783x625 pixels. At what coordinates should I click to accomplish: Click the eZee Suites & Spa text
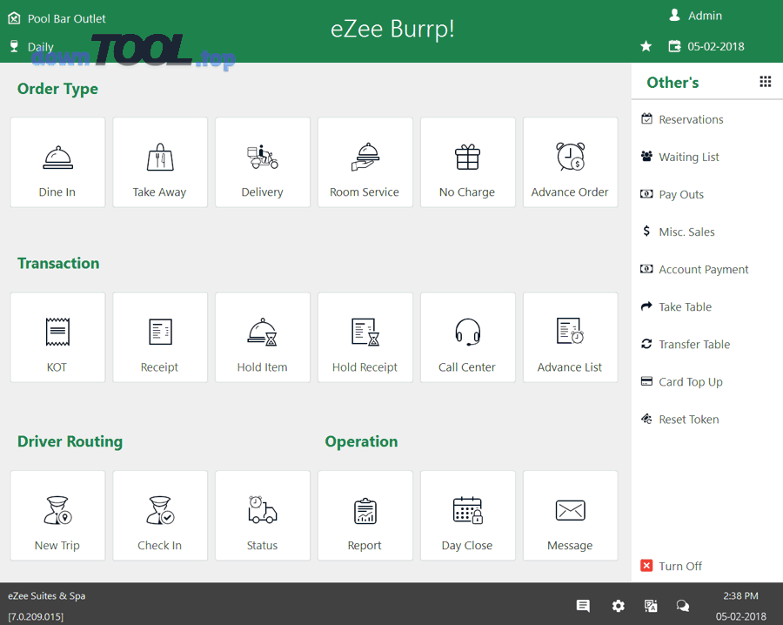pyautogui.click(x=46, y=595)
